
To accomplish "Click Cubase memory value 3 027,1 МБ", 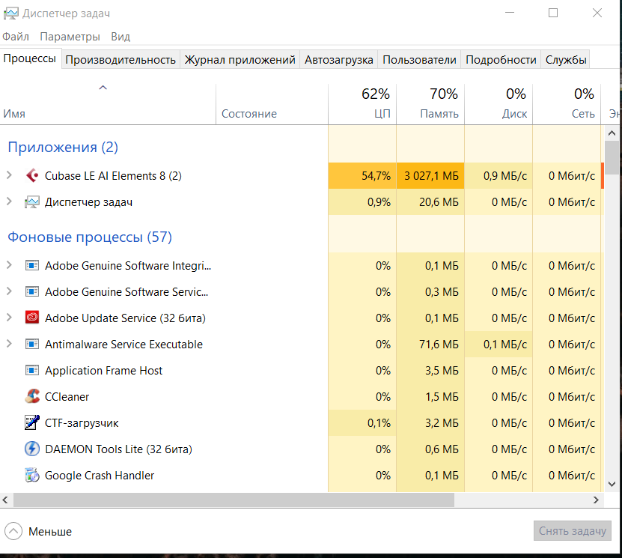I will pyautogui.click(x=431, y=176).
